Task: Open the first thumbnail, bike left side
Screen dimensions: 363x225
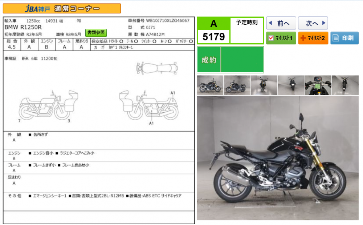Action: click(210, 85)
